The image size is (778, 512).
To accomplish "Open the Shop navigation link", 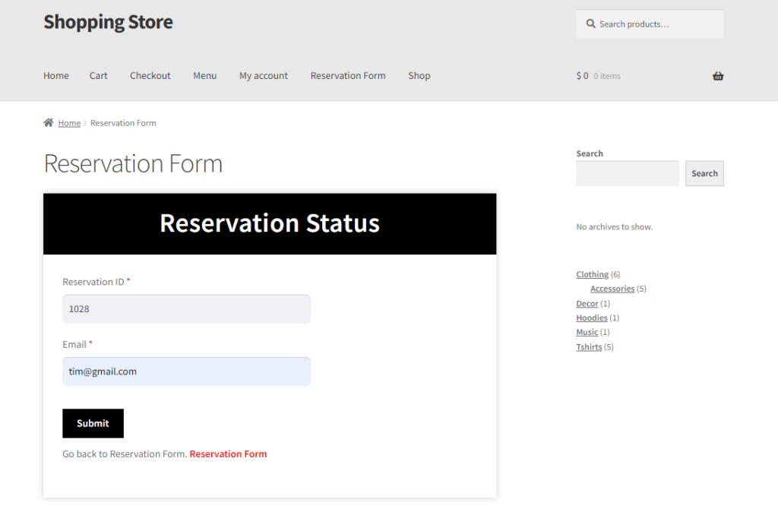I will click(x=419, y=76).
